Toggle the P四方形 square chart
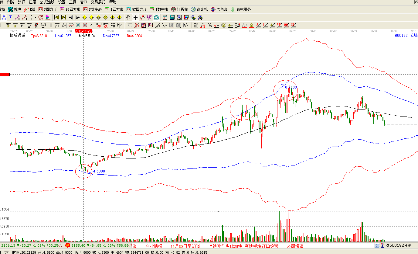The image size is (418, 254). (48, 9)
